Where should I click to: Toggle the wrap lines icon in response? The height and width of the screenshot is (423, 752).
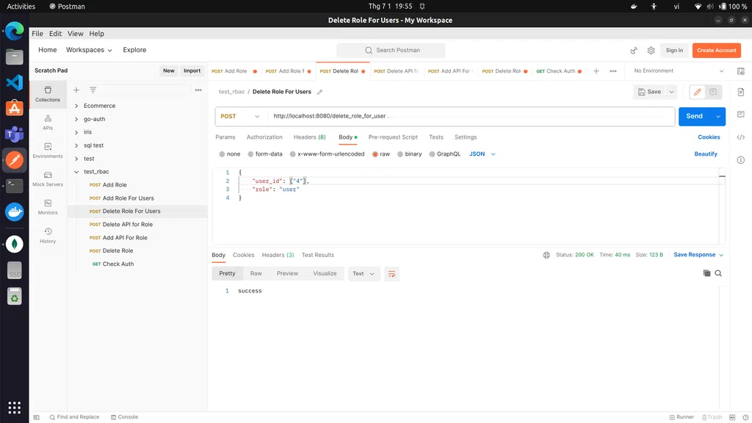point(392,273)
